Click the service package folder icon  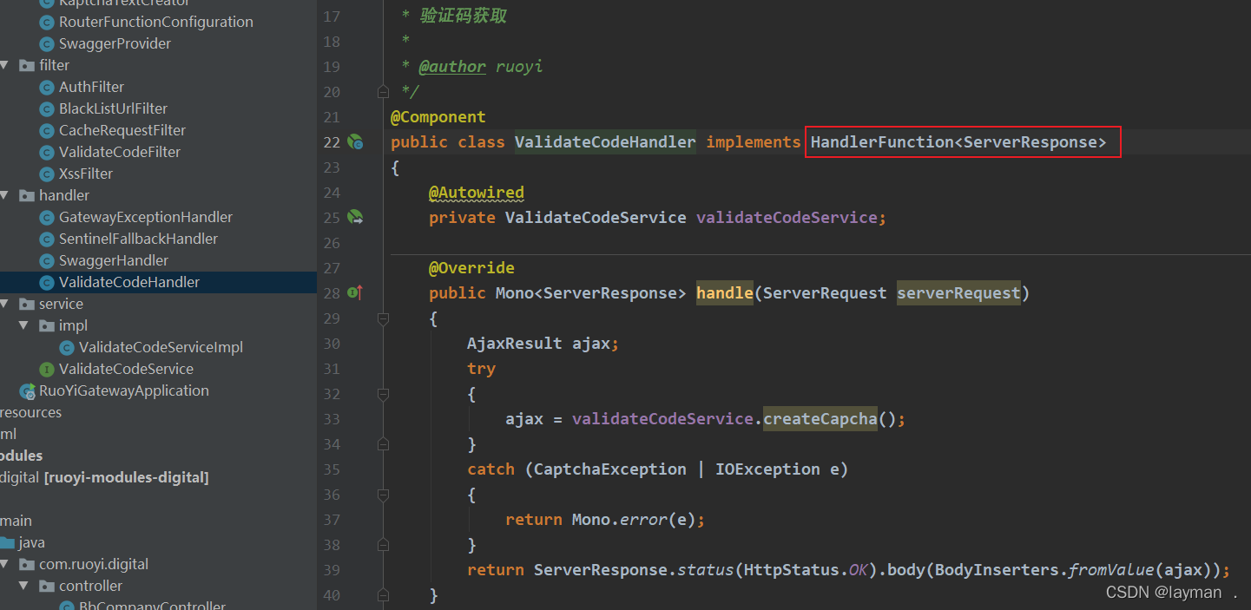[x=27, y=304]
